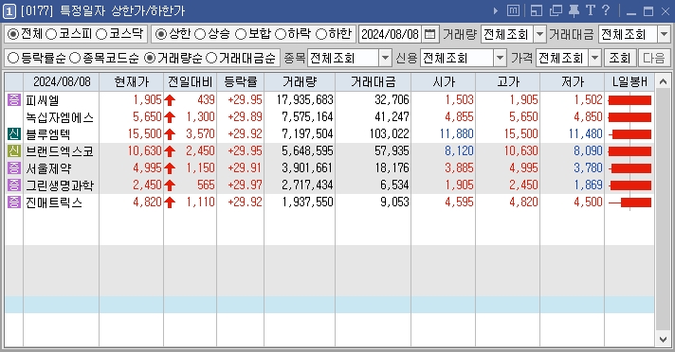Screen dimensions: 675x352
Task: Click the 증 badge beside 서울제약
Action: click(14, 168)
